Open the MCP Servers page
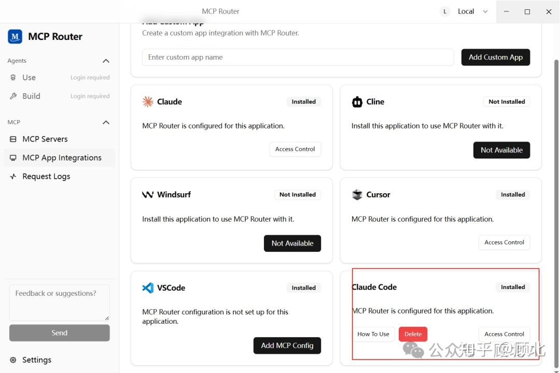This screenshot has height=373, width=560. 45,139
